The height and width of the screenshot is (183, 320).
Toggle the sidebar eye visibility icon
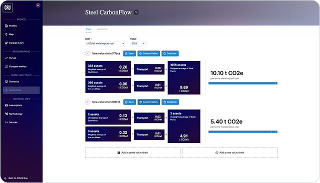coord(38,5)
